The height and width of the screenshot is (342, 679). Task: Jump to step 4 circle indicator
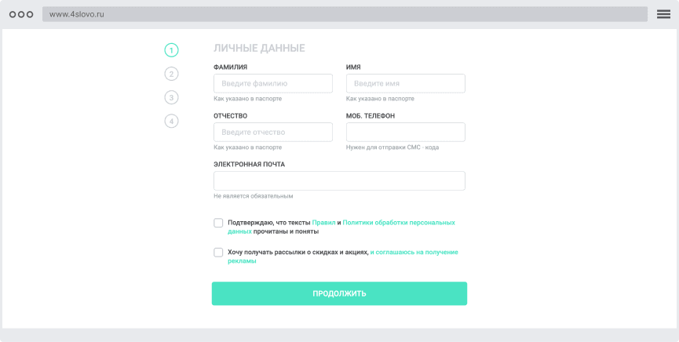pos(171,121)
